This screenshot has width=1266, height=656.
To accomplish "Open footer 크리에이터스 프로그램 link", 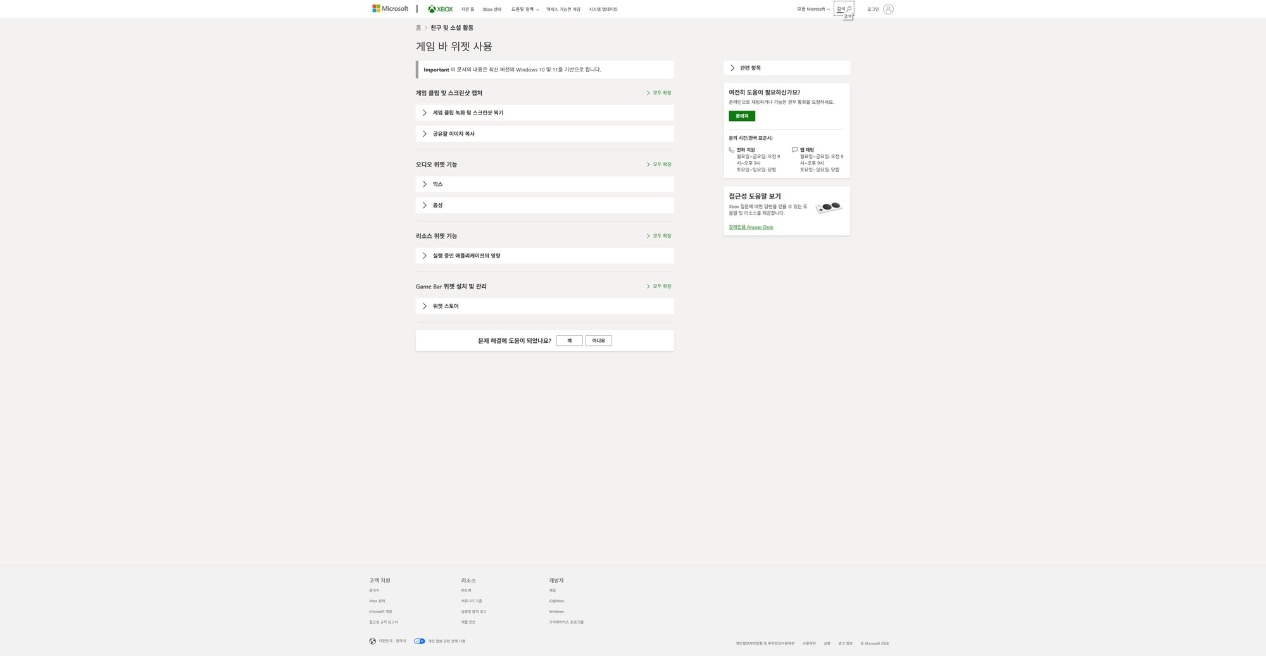I will coord(567,622).
